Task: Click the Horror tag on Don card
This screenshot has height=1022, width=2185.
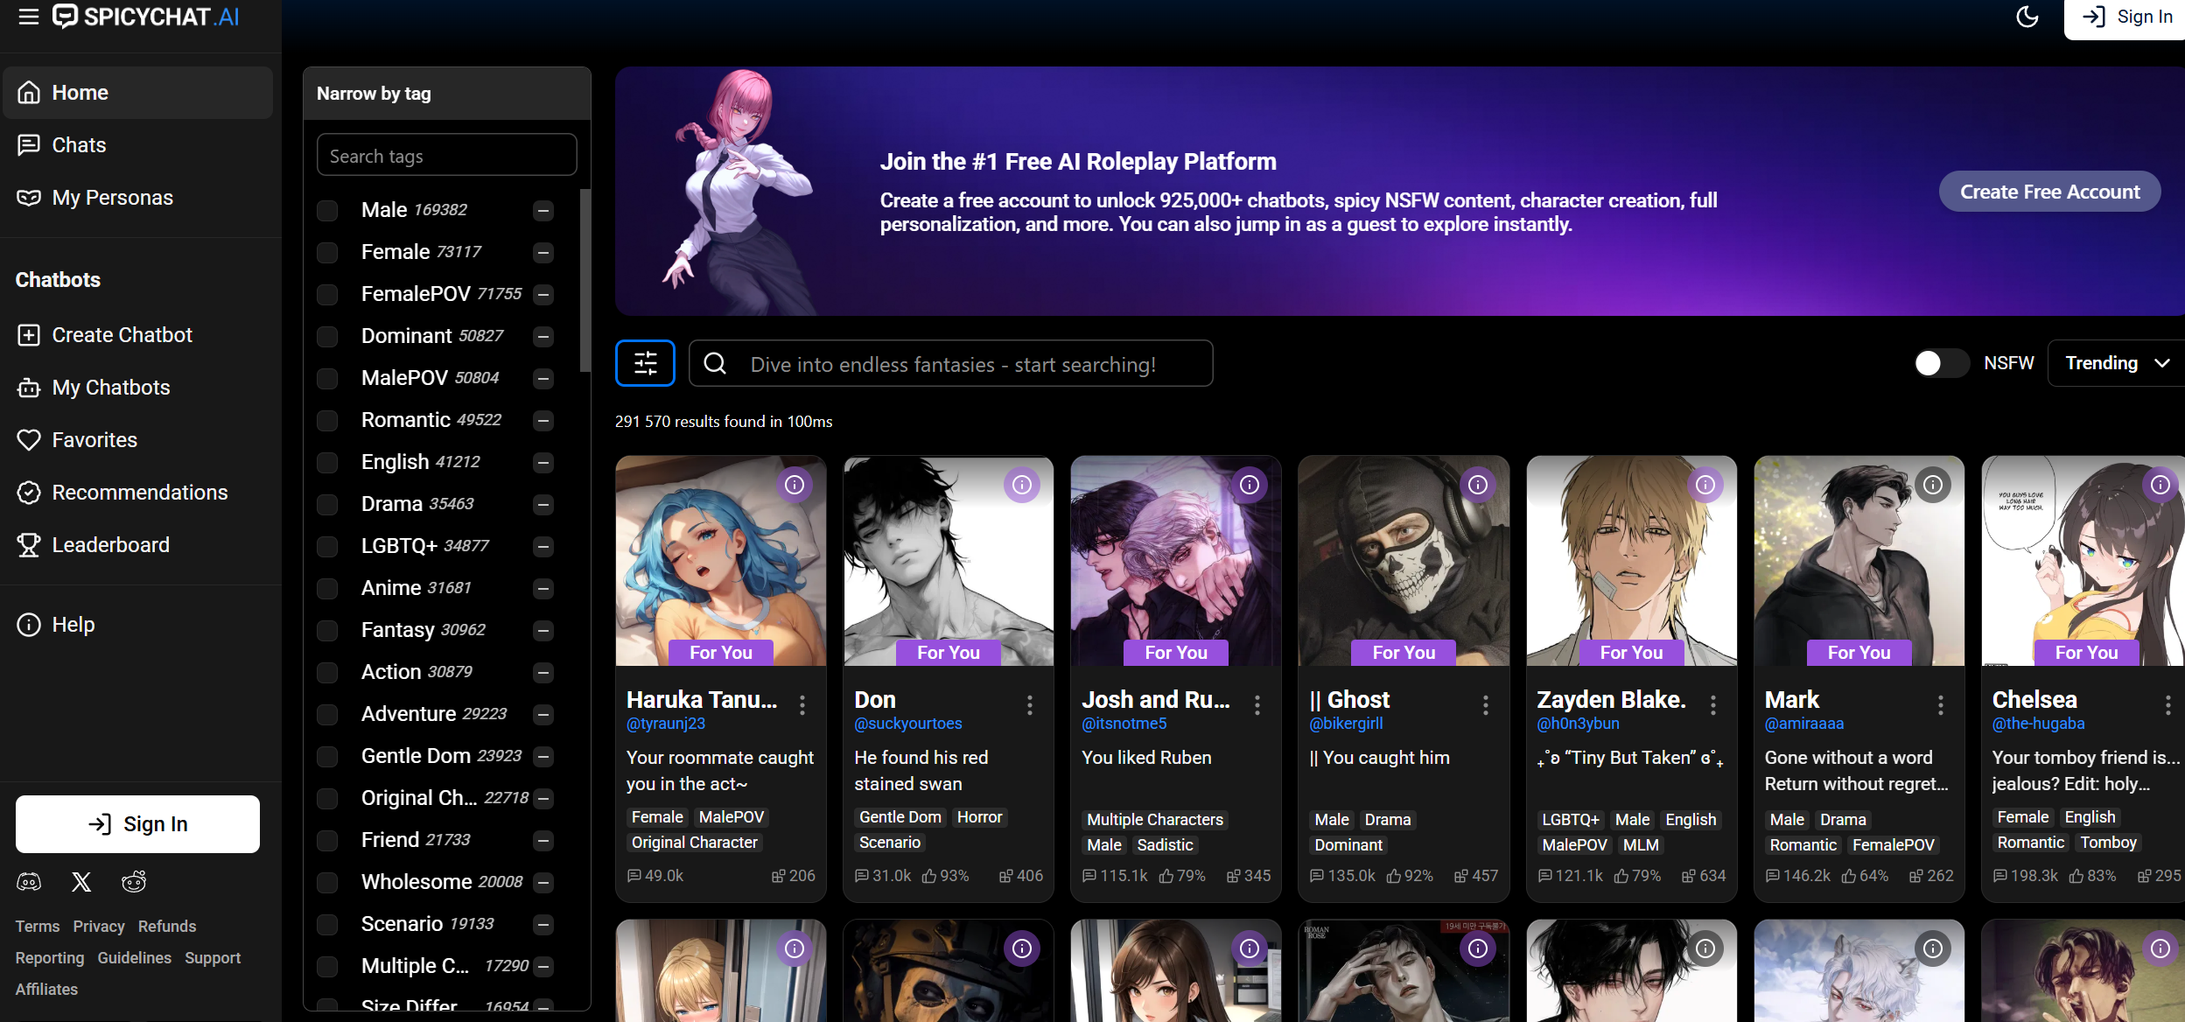Action: [x=979, y=817]
